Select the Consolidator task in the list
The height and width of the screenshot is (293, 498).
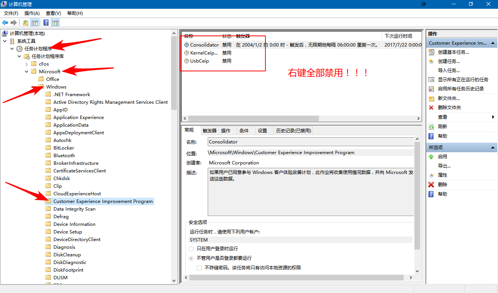[204, 45]
